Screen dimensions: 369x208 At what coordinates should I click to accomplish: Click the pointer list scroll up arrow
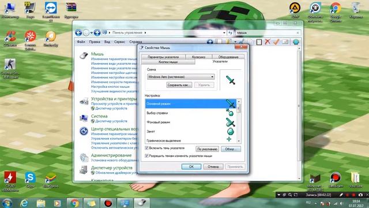point(239,102)
